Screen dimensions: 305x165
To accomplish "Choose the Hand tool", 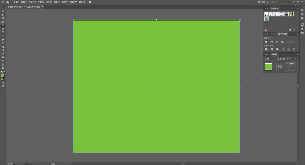I will tap(3, 68).
